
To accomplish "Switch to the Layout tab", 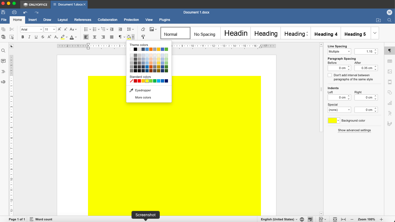I will pos(63,20).
